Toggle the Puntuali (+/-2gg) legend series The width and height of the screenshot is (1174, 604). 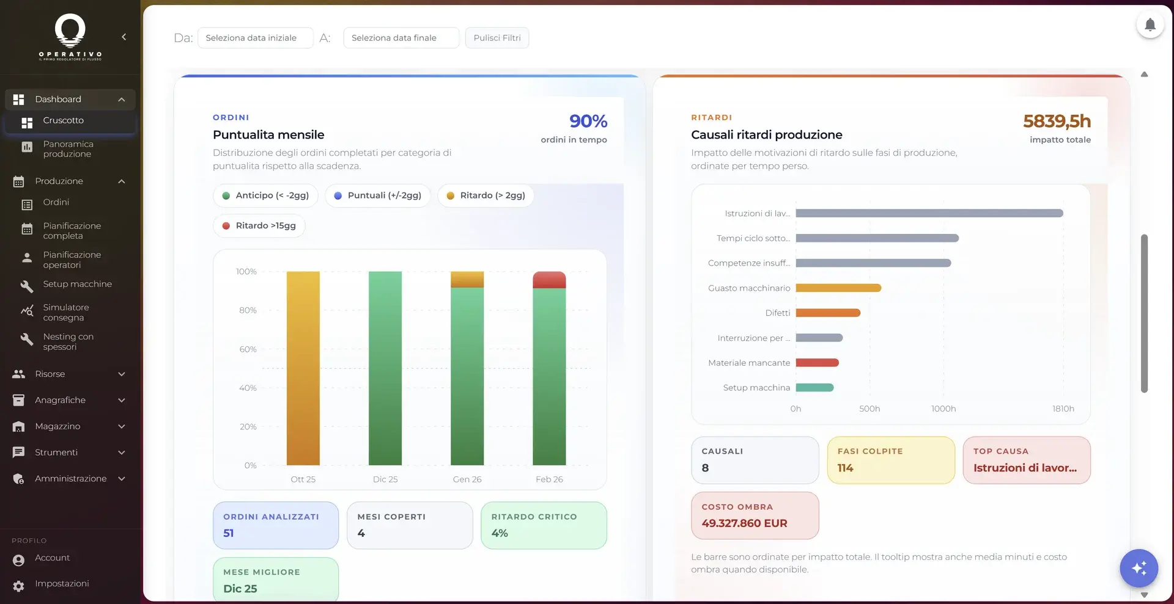coord(378,195)
